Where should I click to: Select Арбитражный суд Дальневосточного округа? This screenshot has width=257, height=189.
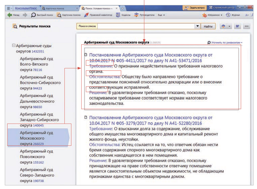click(x=37, y=101)
